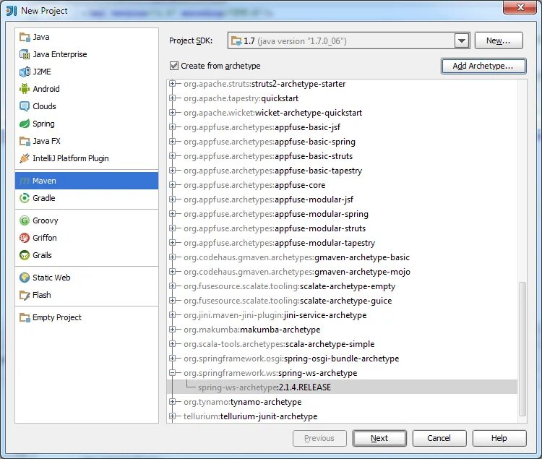Click the New... SDK button
The image size is (542, 459).
(x=499, y=40)
